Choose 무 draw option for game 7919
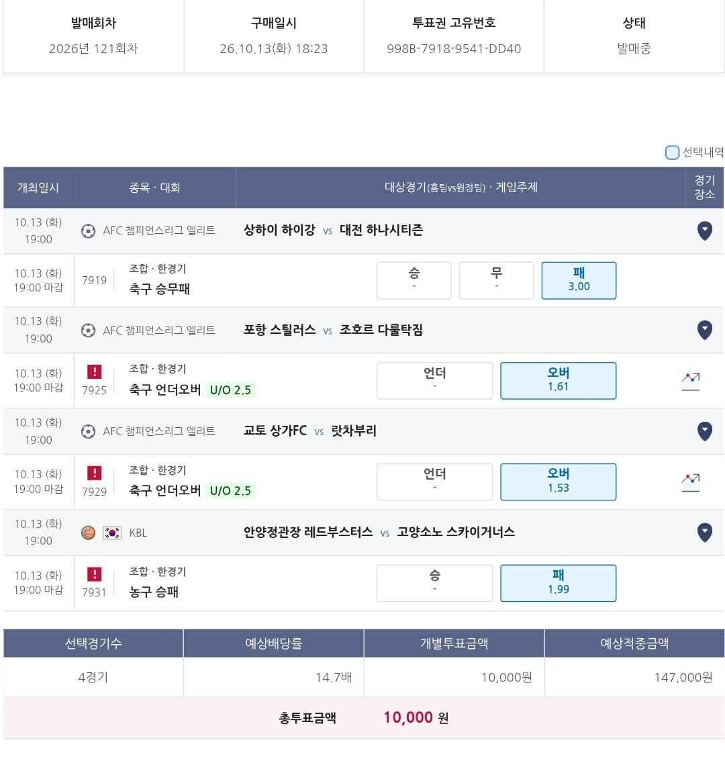Viewport: 725px width, 757px height. pos(496,281)
